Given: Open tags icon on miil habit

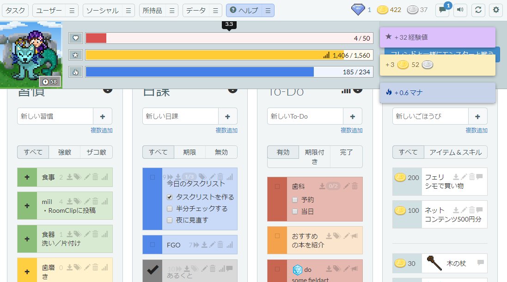Looking at the screenshot, I should click(x=77, y=202).
